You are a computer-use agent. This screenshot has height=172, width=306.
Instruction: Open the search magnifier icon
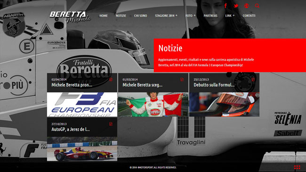click(257, 6)
